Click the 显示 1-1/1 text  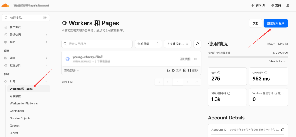coord(67,82)
